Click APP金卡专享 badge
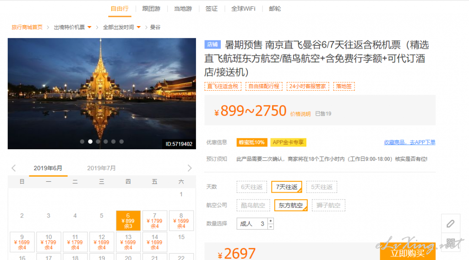Viewport: 469px width, 260px height. pos(288,142)
